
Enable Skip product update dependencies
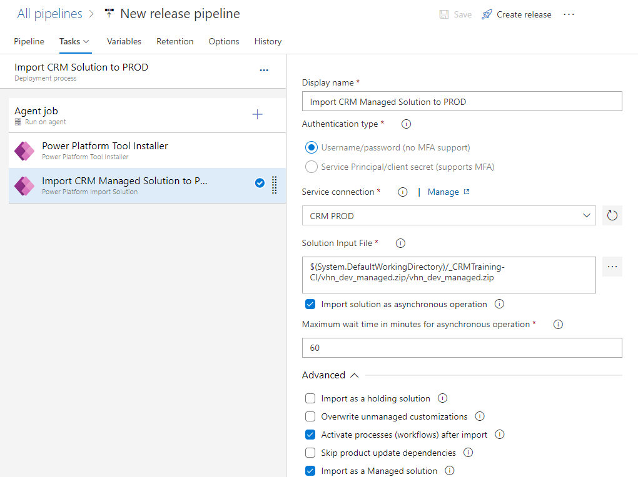click(x=310, y=453)
